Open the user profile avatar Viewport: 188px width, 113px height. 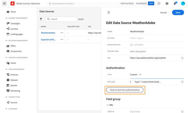[183, 3]
